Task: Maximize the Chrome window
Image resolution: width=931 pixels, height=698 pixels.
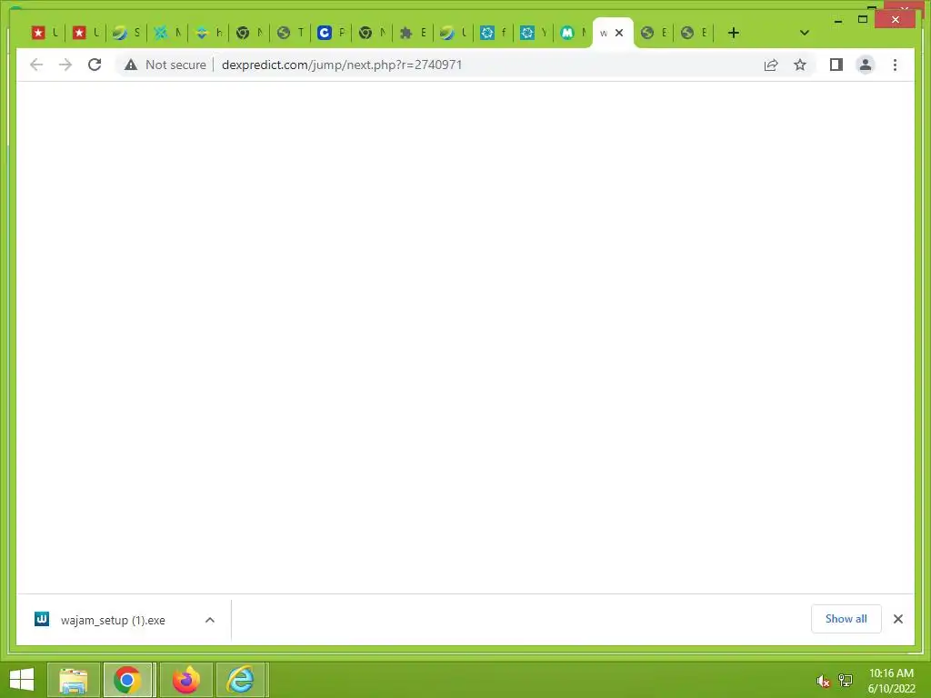Action: coord(863,20)
